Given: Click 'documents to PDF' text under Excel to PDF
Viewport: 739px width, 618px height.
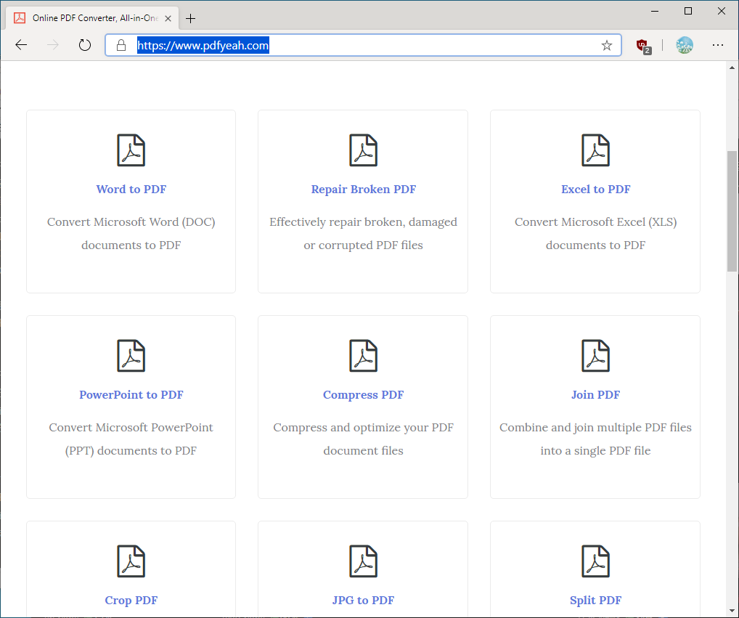Looking at the screenshot, I should pos(596,245).
